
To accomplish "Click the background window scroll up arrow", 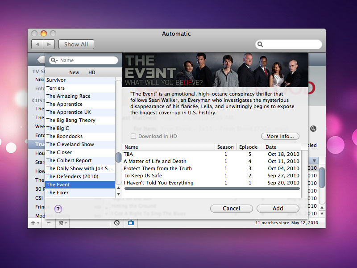I will [322, 207].
